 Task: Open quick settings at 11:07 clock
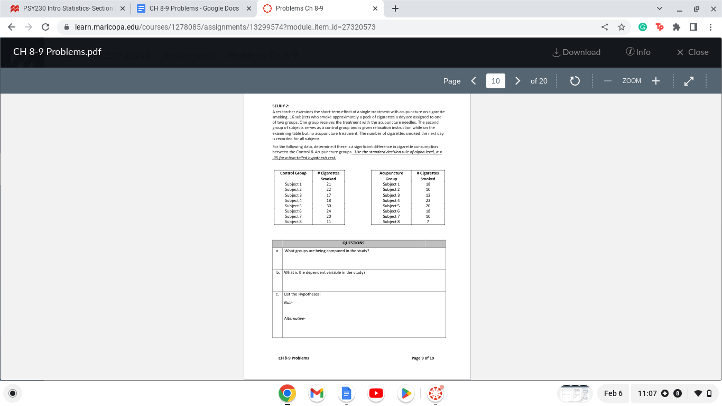pyautogui.click(x=675, y=393)
